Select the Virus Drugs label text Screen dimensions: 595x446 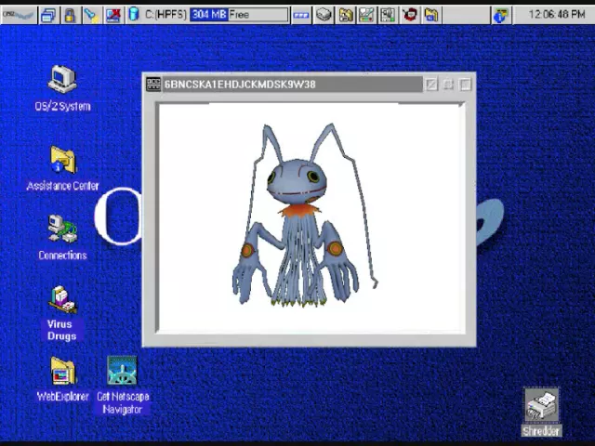61,330
